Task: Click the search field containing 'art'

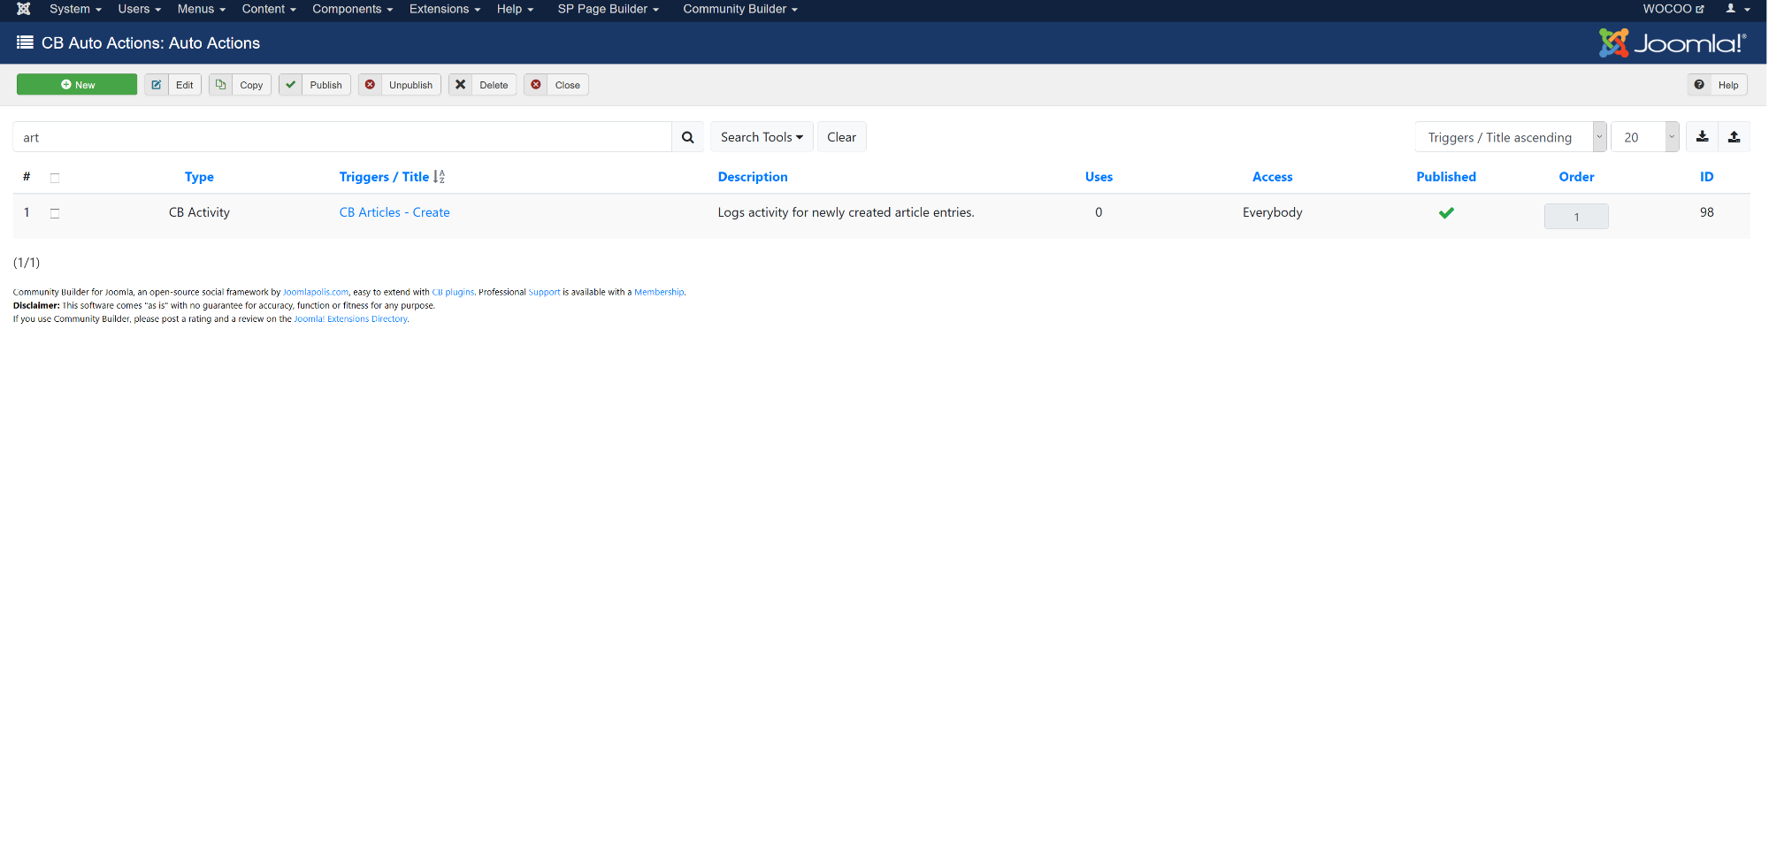Action: [342, 137]
